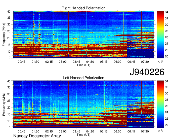Click the 15 MHz tick on the bottom plot
The image size is (171, 139).
pyautogui.click(x=9, y=114)
